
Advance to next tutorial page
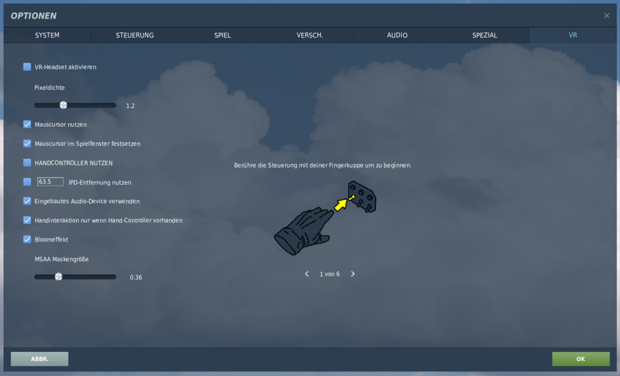pos(352,274)
